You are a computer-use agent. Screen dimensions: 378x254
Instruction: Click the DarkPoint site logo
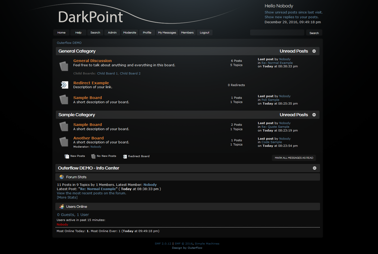pyautogui.click(x=91, y=17)
